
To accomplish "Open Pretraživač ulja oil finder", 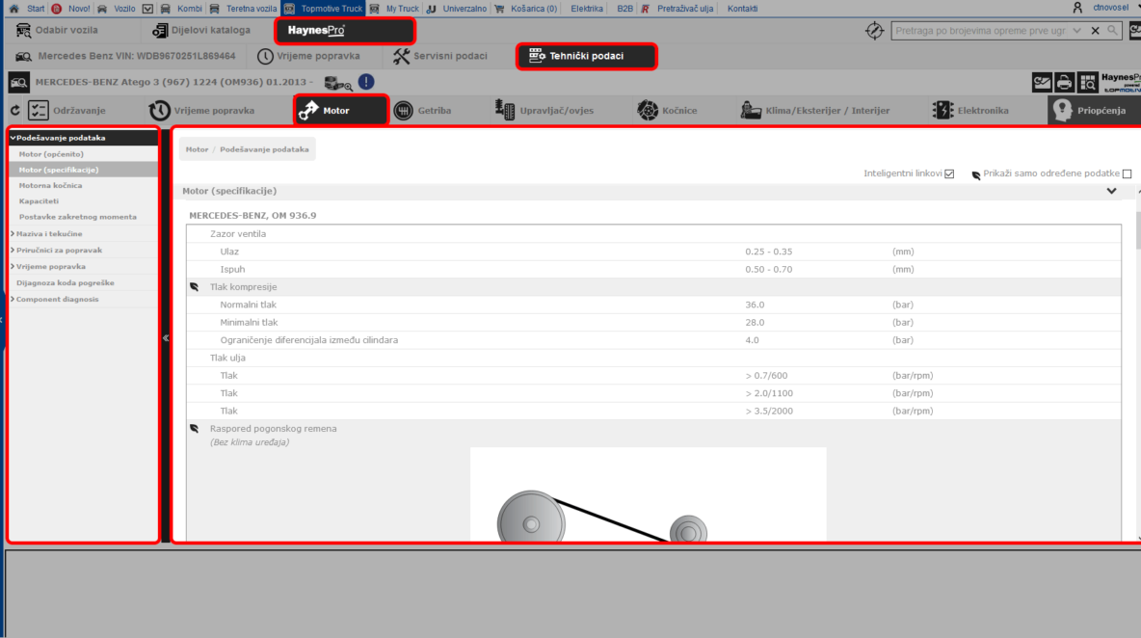I will point(677,9).
